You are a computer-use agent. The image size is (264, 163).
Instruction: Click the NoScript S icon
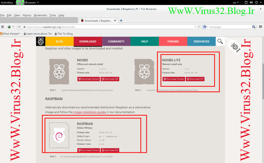pyautogui.click(x=2, y=27)
